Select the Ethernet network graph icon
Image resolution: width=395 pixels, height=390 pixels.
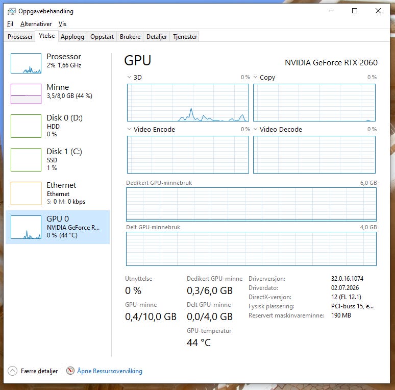point(26,193)
